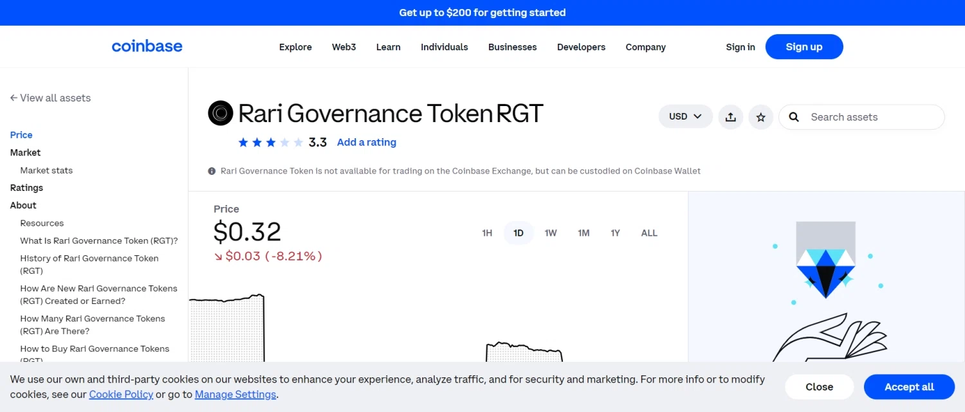Select the 1Y chart range

[x=616, y=233]
